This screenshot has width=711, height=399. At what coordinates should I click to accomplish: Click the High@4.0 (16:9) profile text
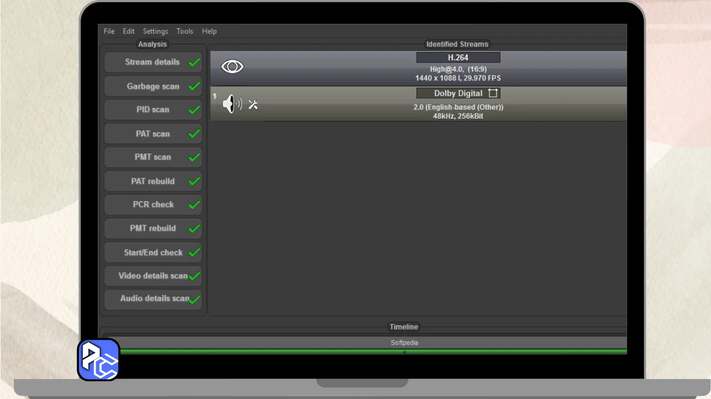coord(458,69)
